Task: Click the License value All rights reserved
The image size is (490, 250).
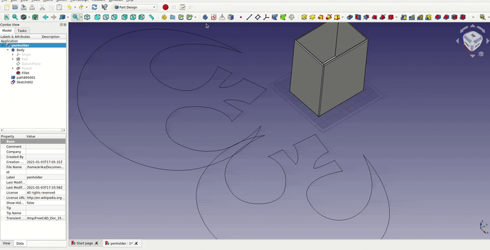Action: [x=46, y=193]
